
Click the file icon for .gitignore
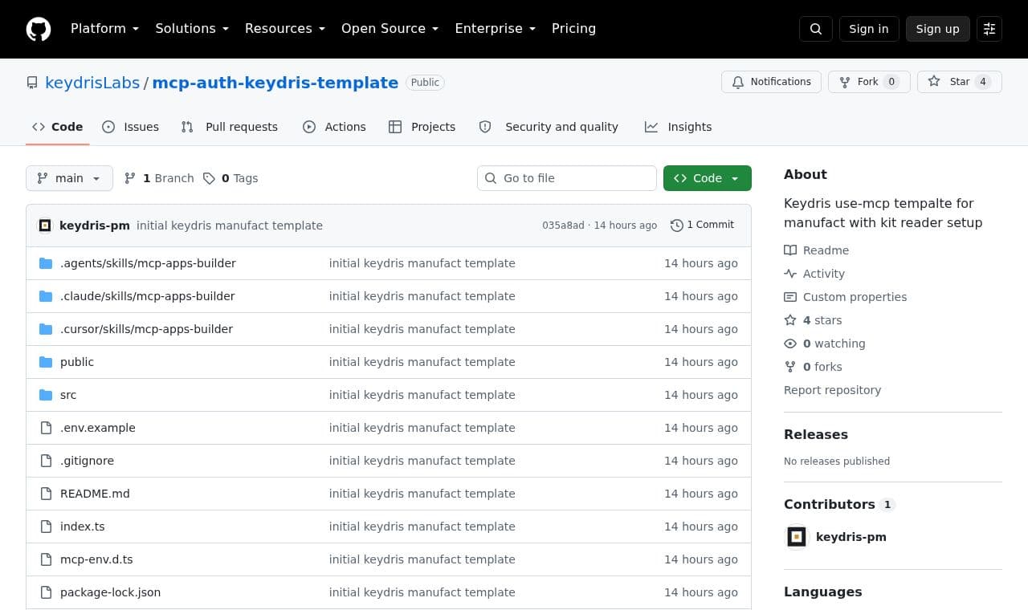click(46, 461)
